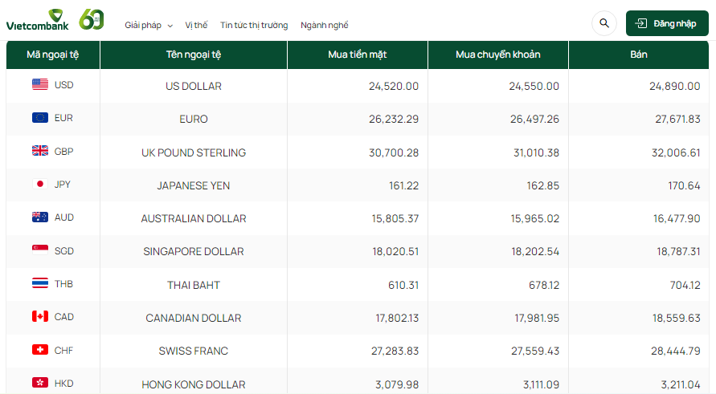This screenshot has width=716, height=394.
Task: Click the 60th anniversary badge icon
Action: click(92, 20)
